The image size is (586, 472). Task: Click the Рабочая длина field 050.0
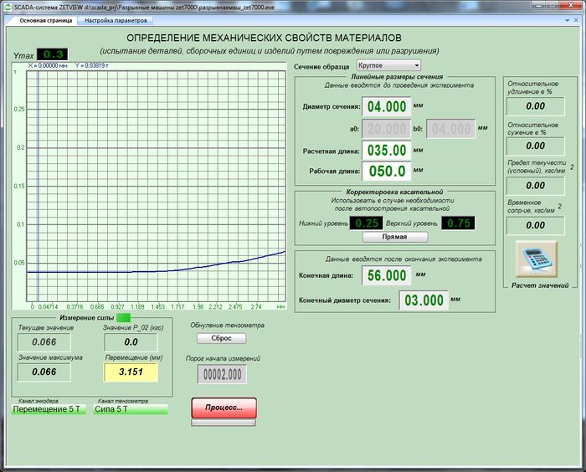tap(387, 172)
